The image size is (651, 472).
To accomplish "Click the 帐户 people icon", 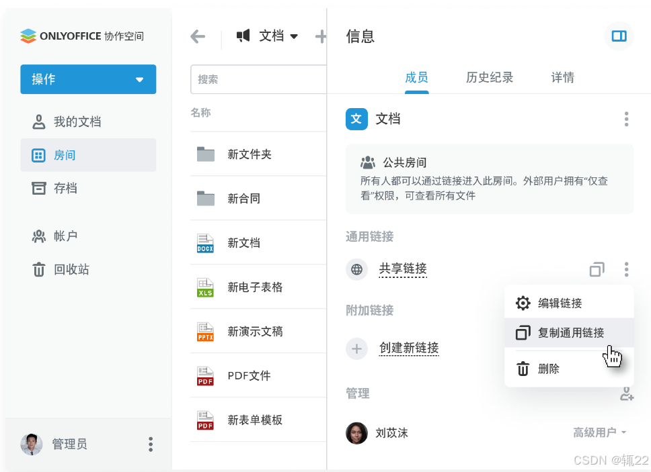I will 38,236.
